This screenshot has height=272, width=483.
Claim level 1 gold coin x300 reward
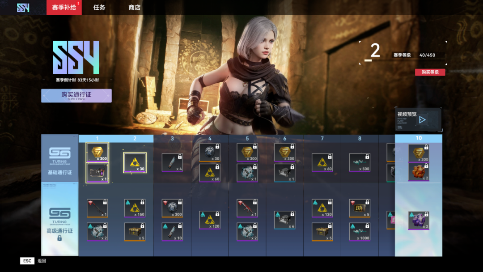(97, 153)
